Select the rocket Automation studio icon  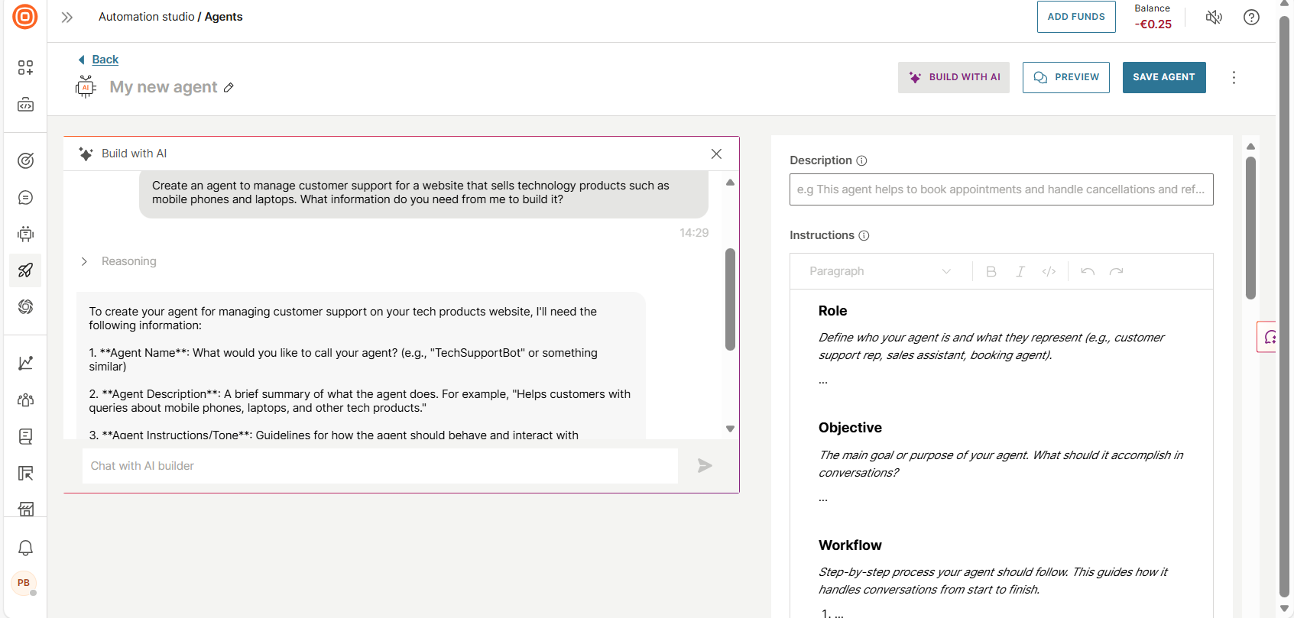pos(25,270)
